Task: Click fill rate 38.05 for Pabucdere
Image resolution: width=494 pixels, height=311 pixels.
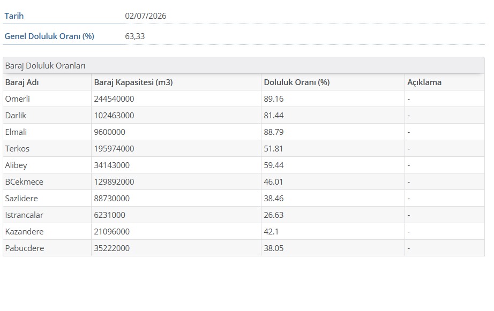Action: click(274, 248)
